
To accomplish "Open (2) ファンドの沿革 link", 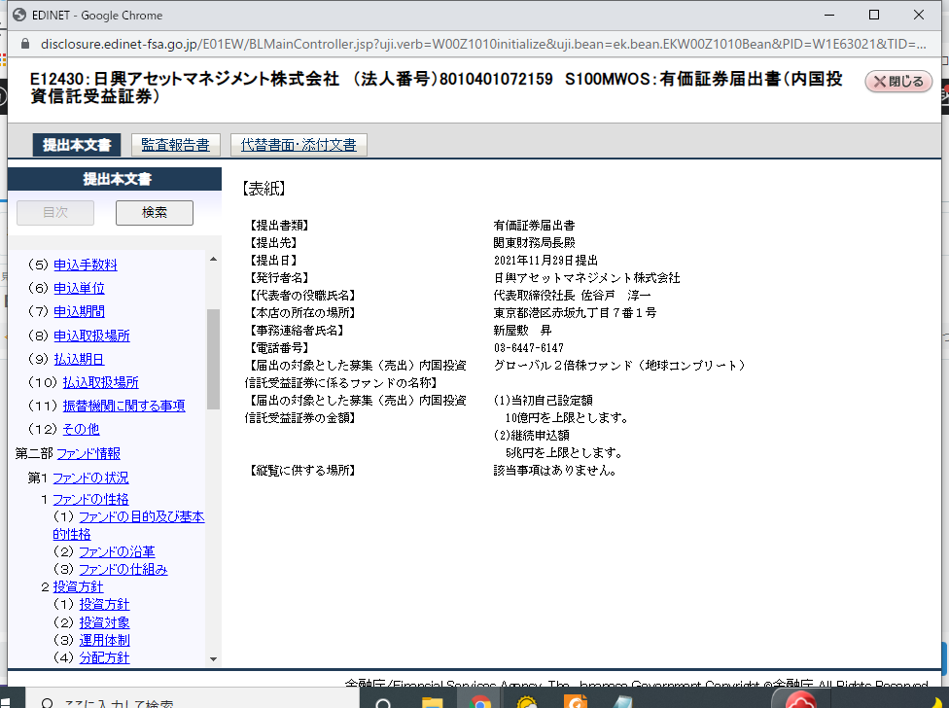I will [117, 551].
